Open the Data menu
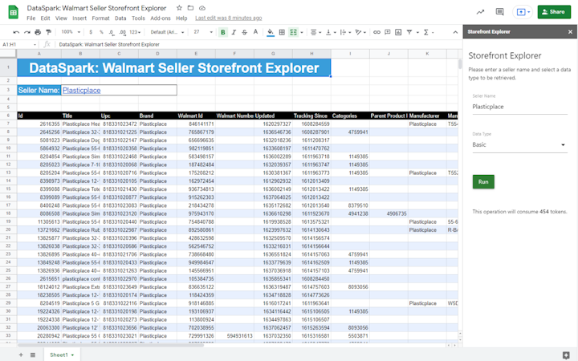Screen dimensions: 578x361 point(120,18)
